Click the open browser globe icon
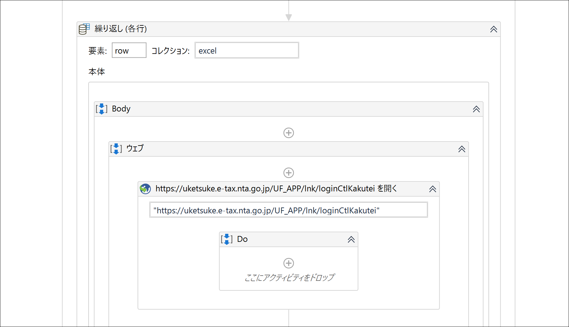Screen dimensions: 569x327 145,189
